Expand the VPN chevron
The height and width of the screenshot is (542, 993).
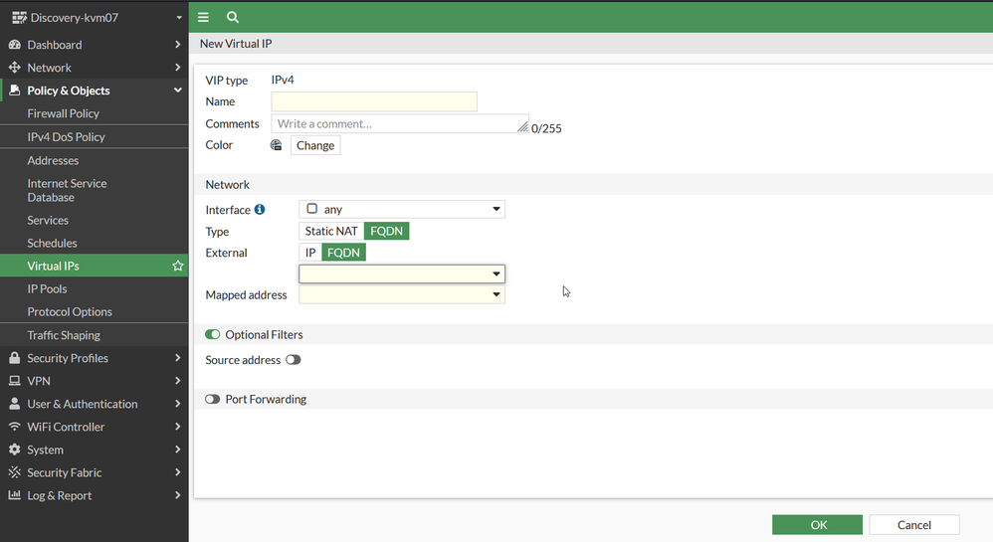point(177,381)
